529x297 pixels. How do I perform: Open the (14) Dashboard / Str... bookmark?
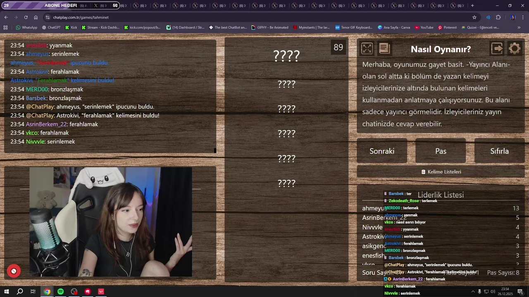click(185, 28)
